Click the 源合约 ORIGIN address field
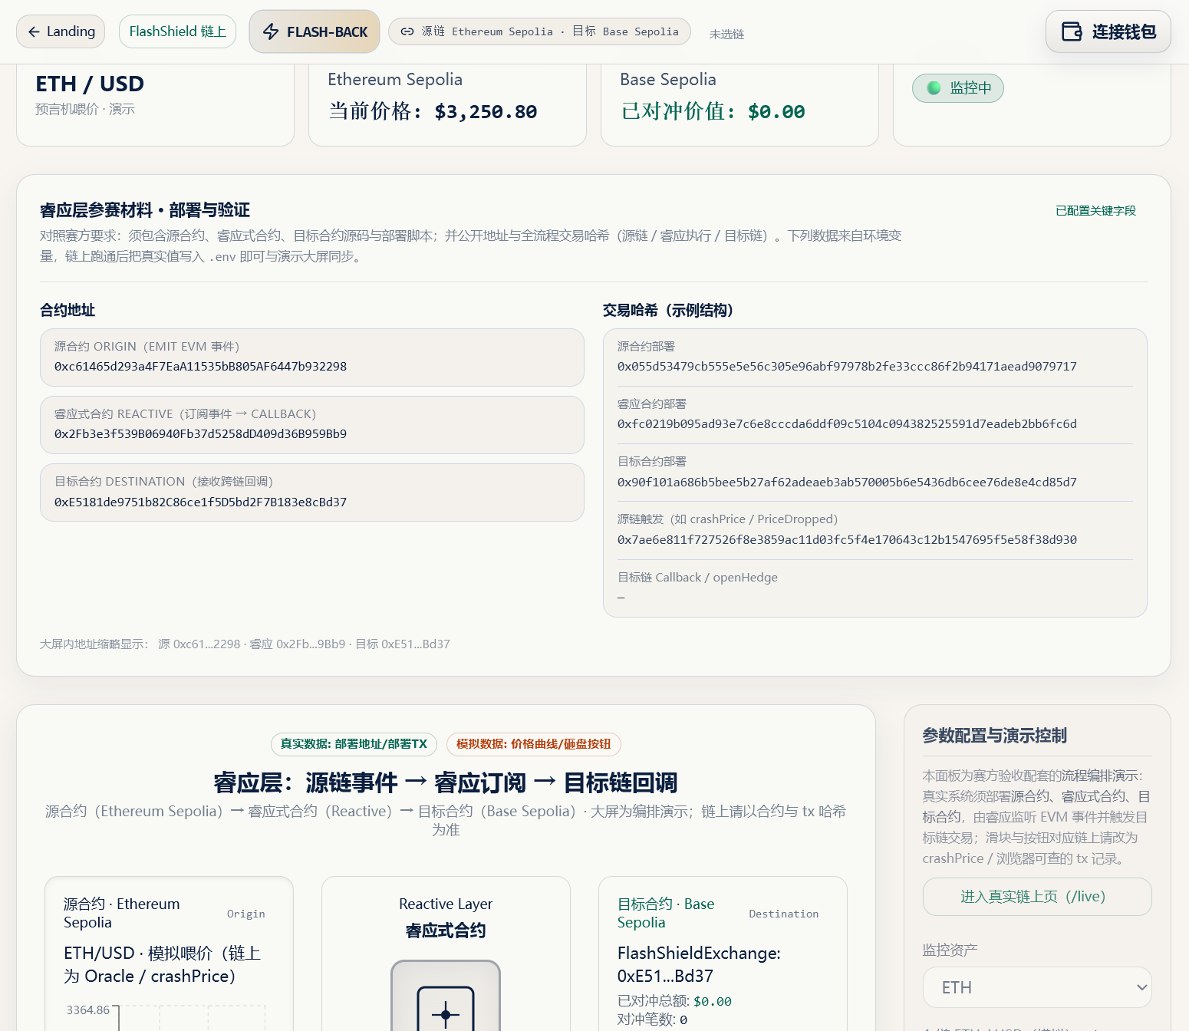Viewport: 1189px width, 1031px height. tap(312, 357)
